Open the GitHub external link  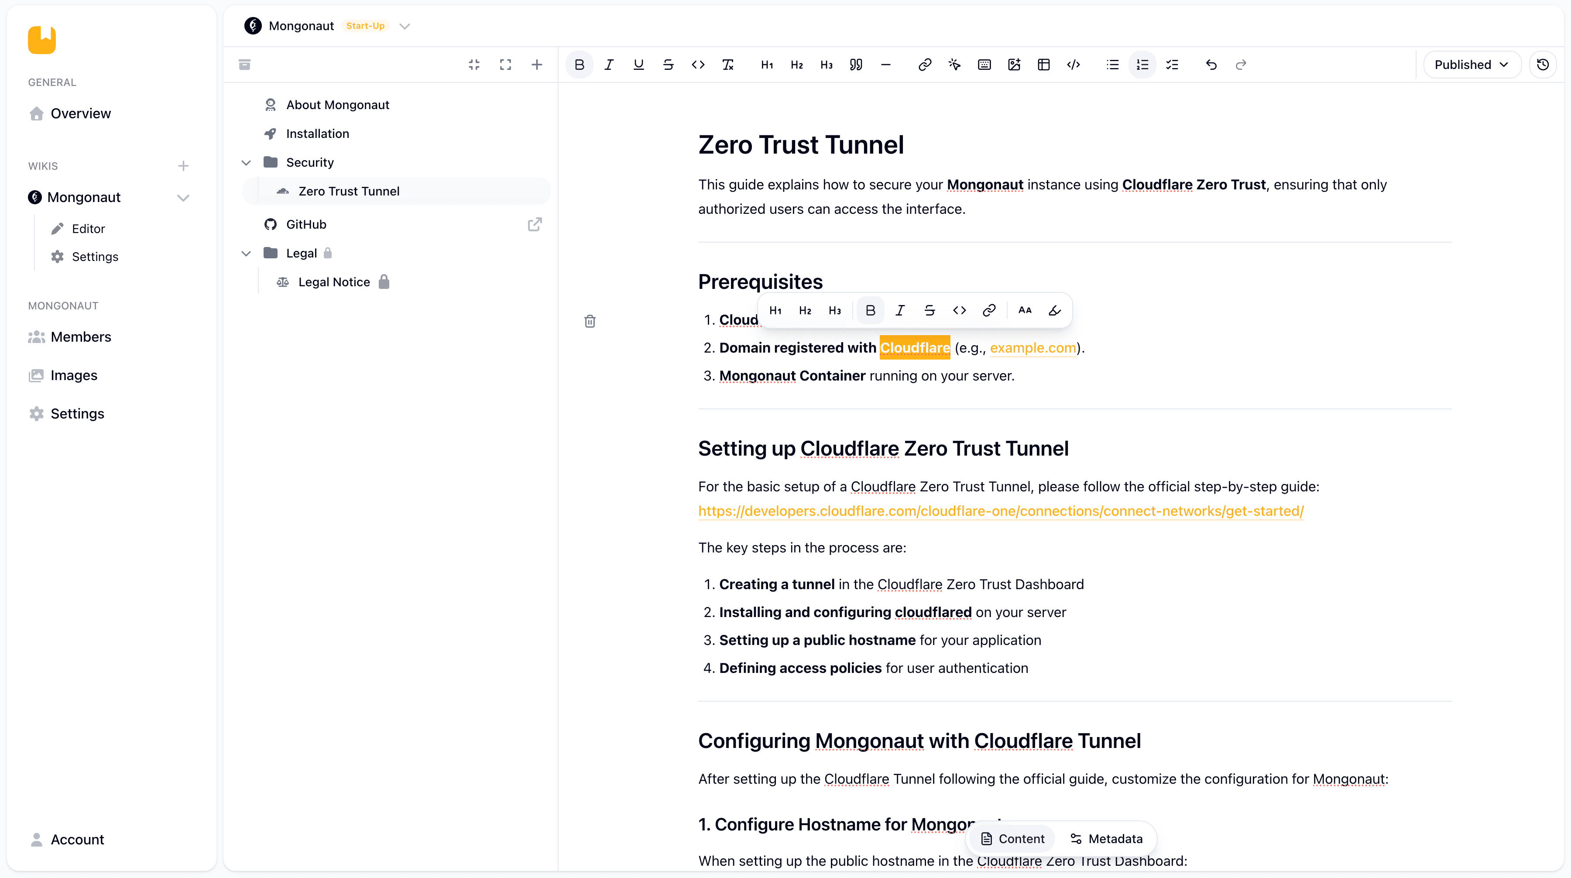pos(534,224)
